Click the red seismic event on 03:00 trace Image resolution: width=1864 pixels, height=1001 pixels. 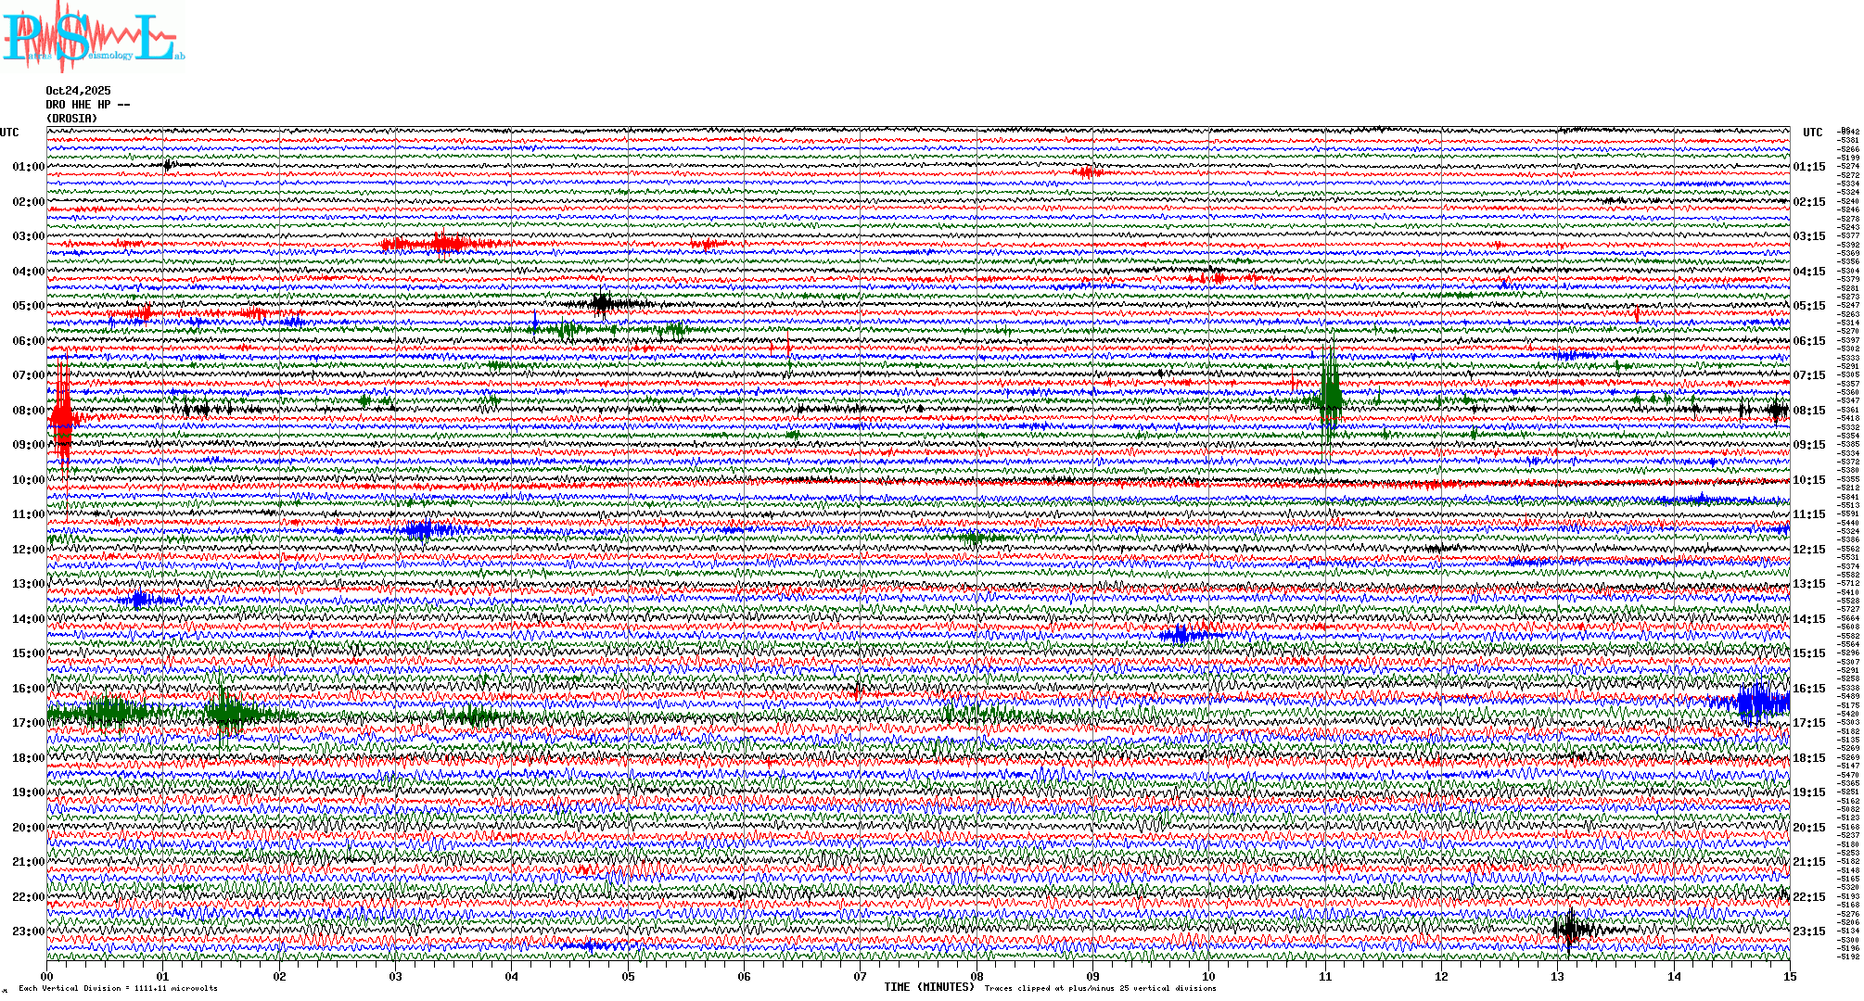(x=443, y=244)
